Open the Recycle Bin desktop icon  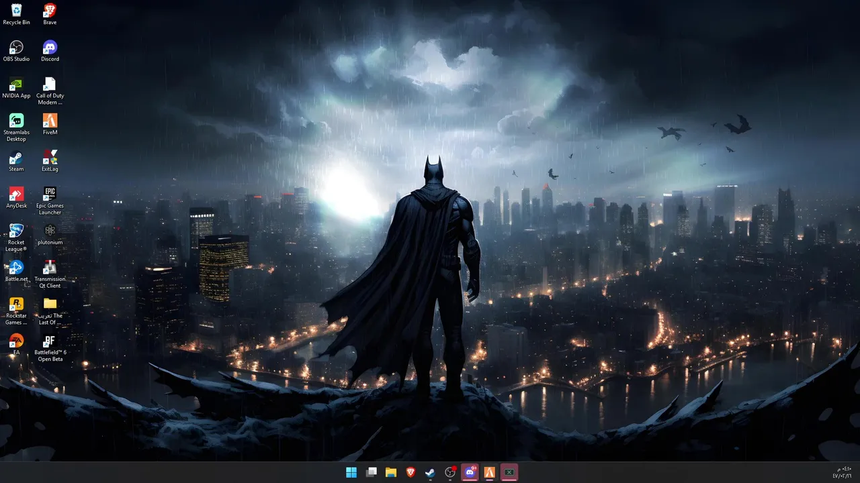point(16,14)
